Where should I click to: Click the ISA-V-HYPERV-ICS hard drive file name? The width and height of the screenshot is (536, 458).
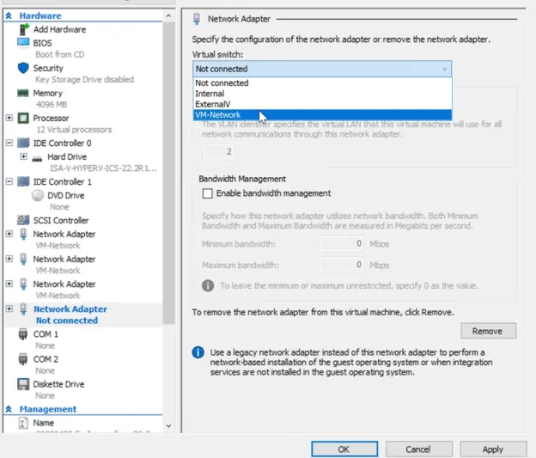(x=104, y=168)
